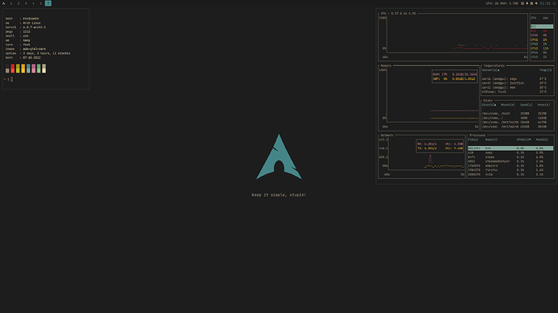Sort temperatures by Temp column header

click(x=545, y=70)
